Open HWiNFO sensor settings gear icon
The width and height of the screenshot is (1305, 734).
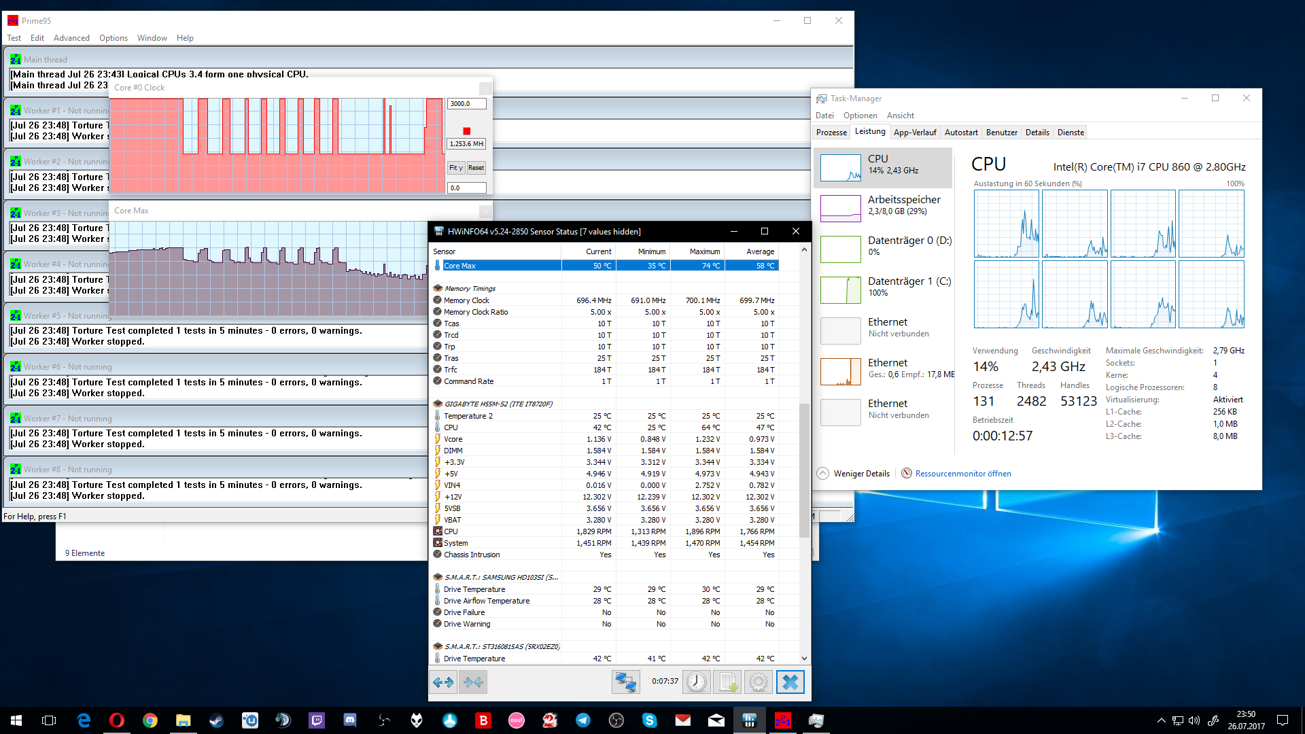(x=759, y=682)
